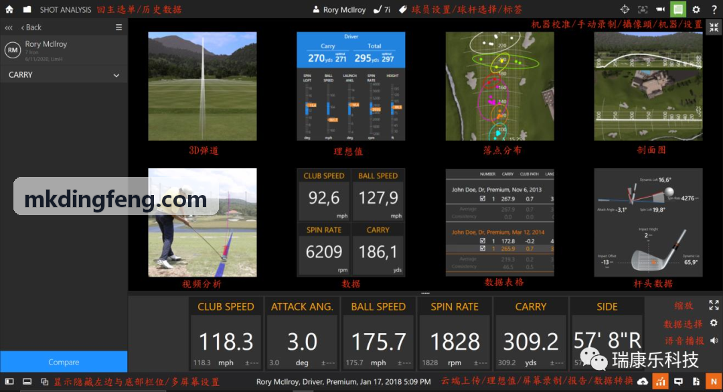This screenshot has width=723, height=392.
Task: Click the SHOT ANALYSIS title
Action: click(66, 9)
